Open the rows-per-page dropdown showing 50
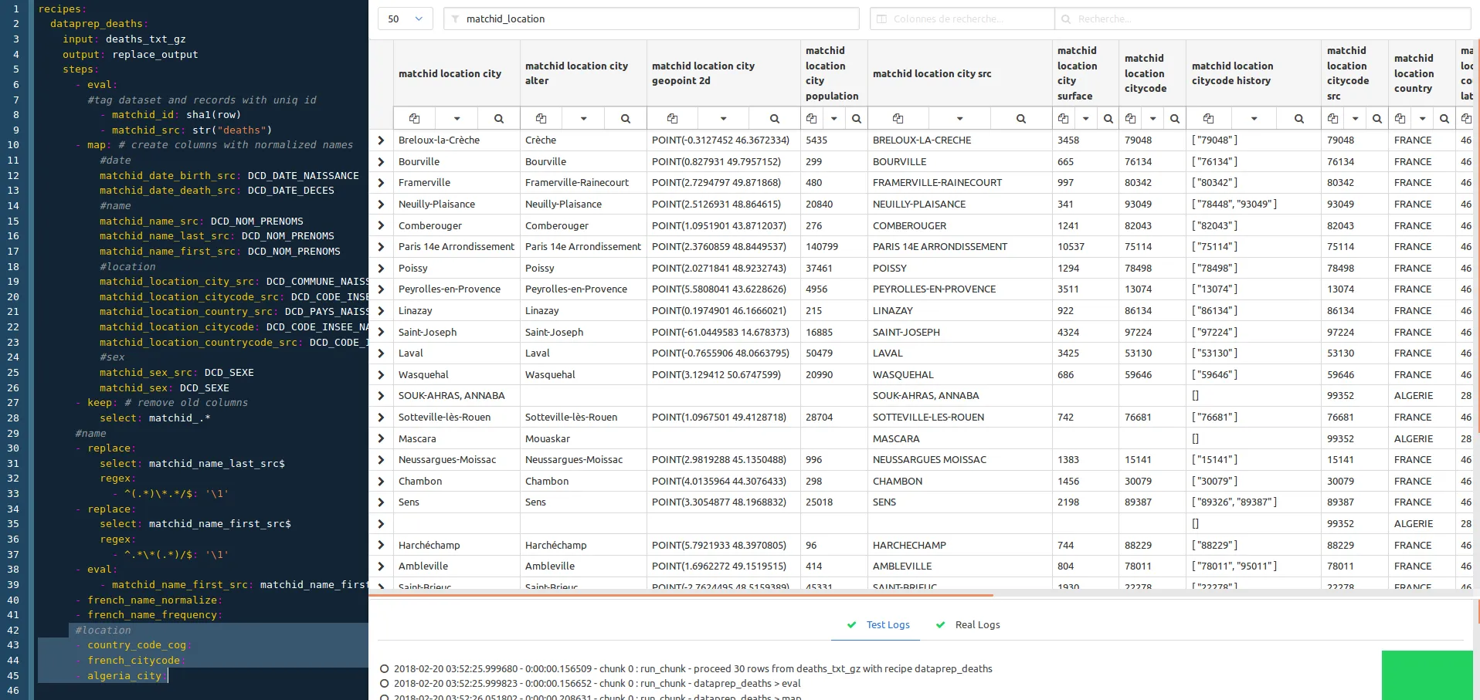 [x=405, y=18]
